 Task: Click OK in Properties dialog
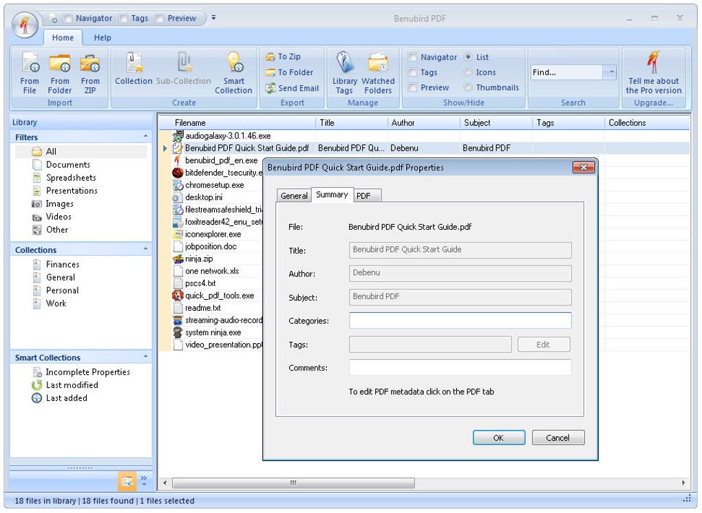point(499,438)
